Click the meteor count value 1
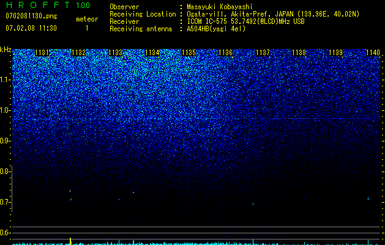This screenshot has width=385, height=245. pos(87,28)
